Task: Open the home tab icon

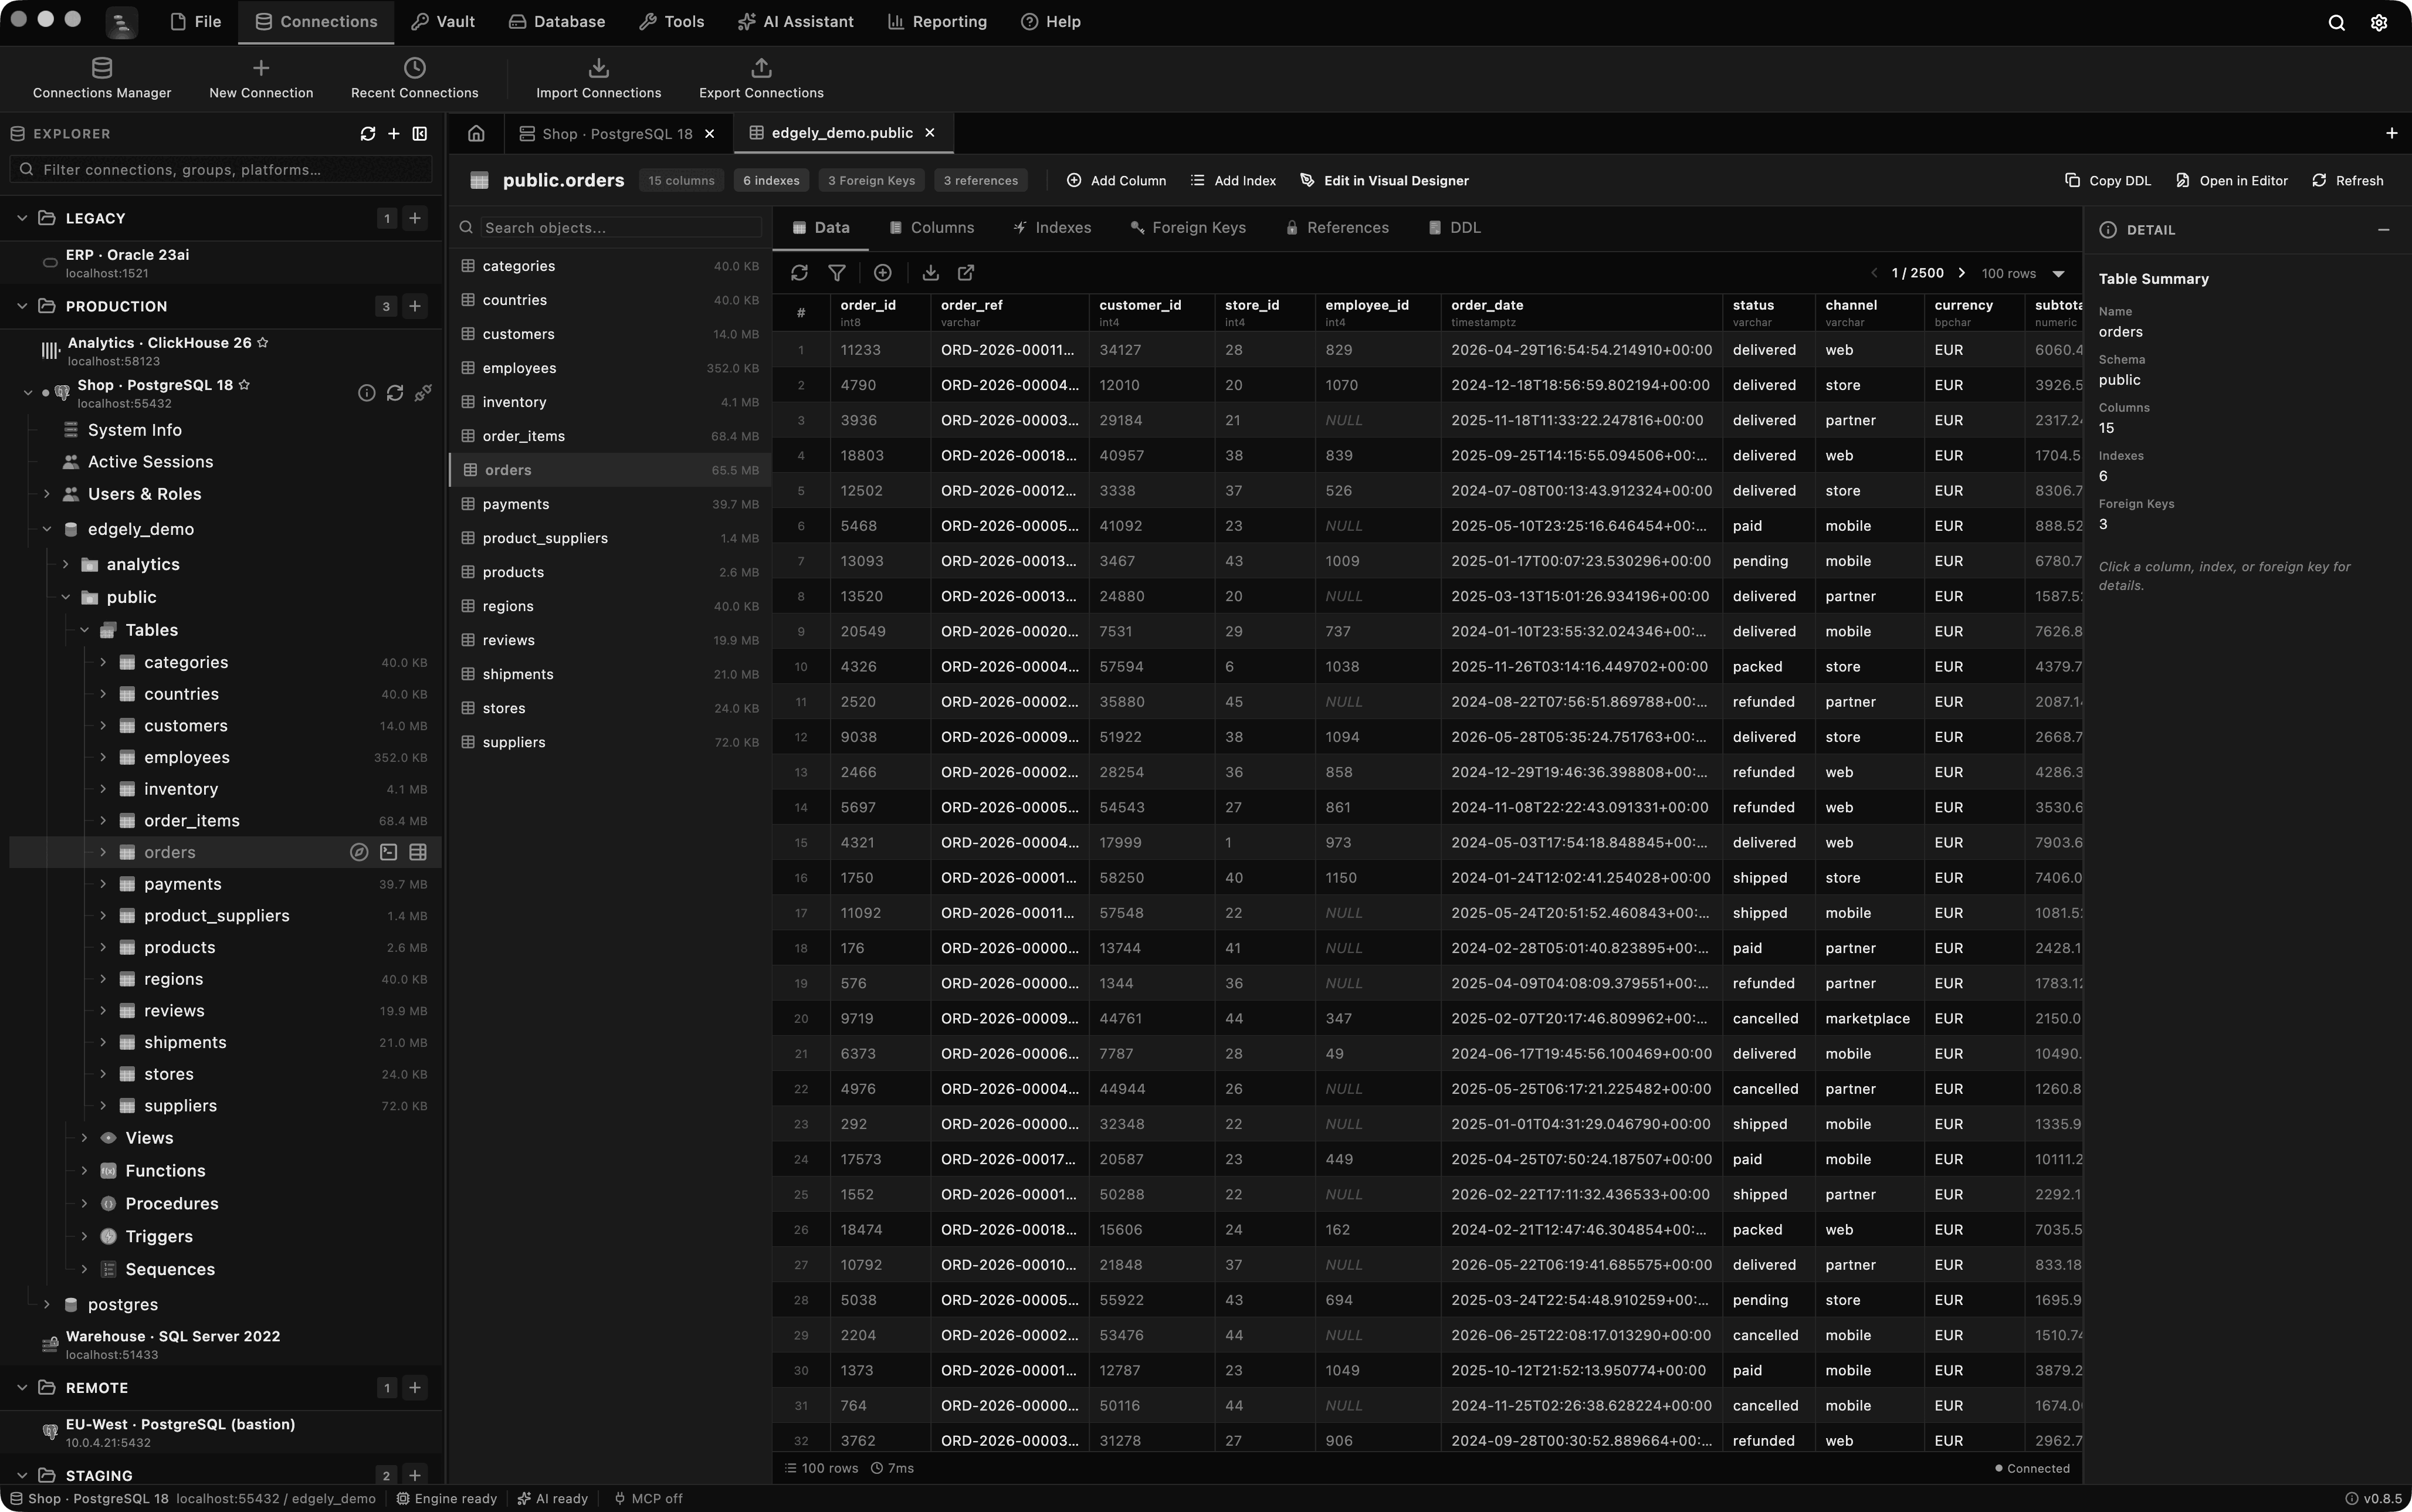Action: [x=476, y=133]
